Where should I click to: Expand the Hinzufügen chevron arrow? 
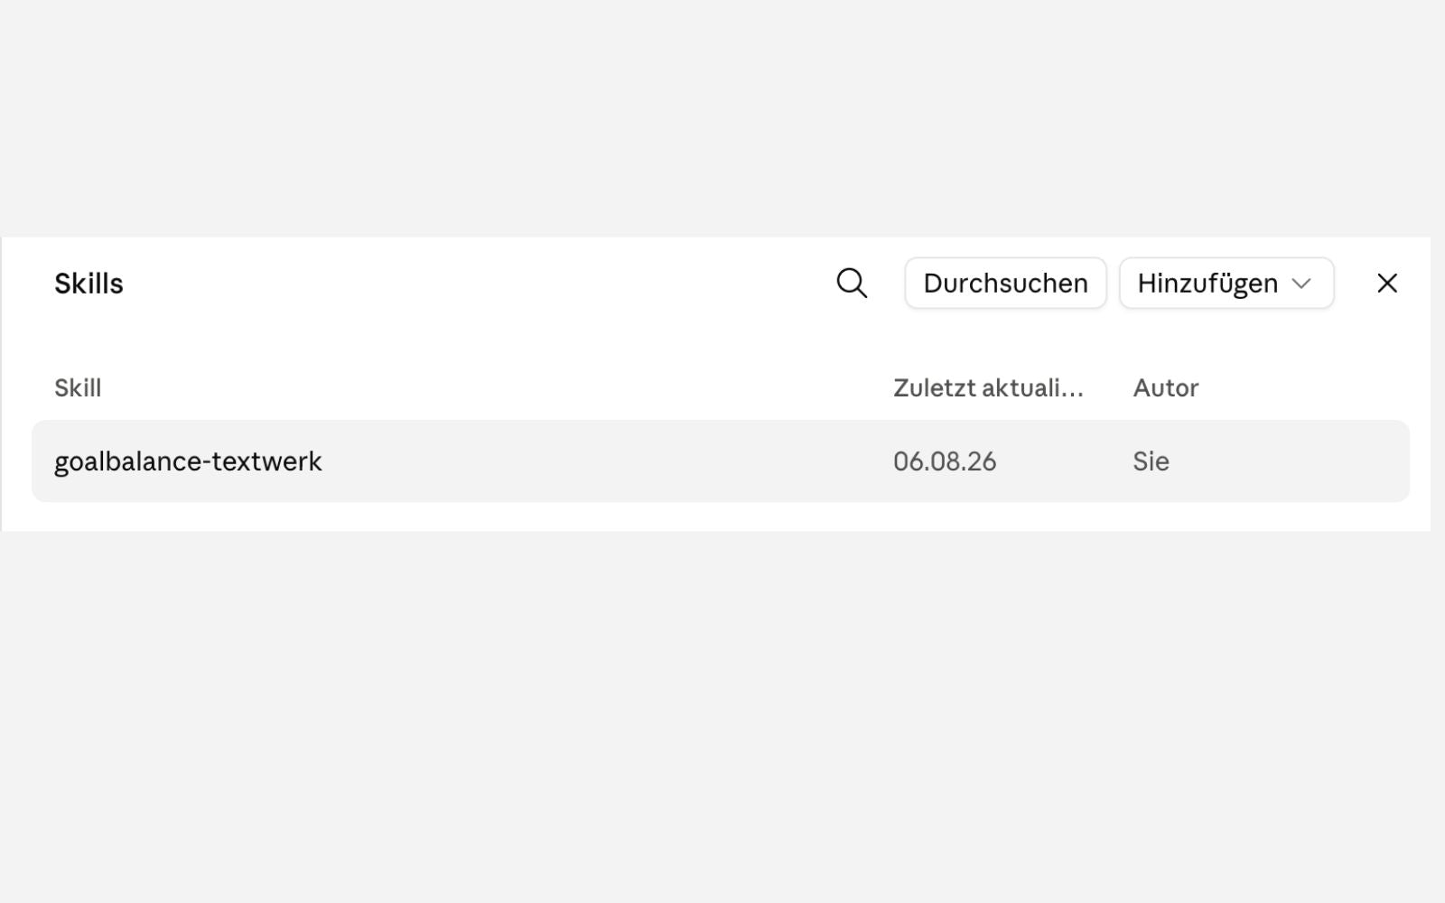tap(1301, 284)
